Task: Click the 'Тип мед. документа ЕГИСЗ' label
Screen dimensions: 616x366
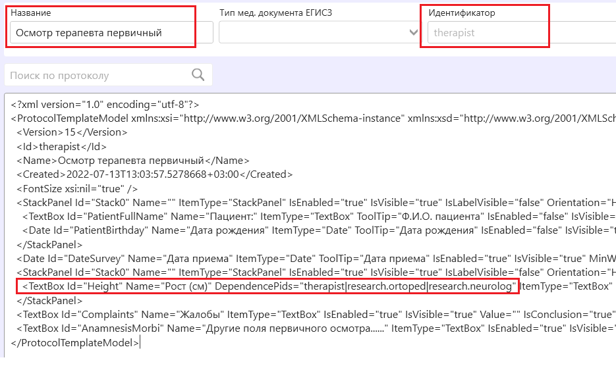Action: [x=275, y=13]
